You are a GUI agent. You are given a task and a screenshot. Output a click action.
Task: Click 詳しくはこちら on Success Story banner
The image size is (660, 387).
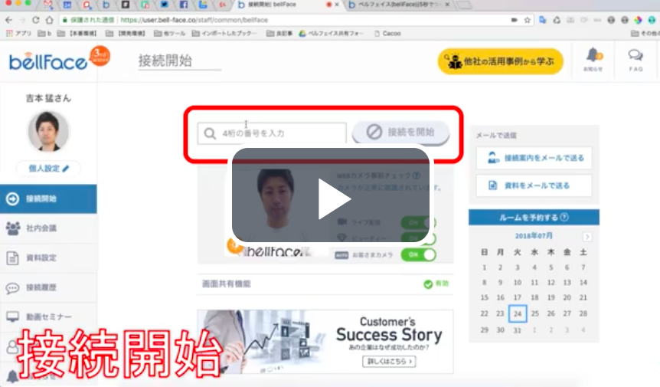[390, 361]
